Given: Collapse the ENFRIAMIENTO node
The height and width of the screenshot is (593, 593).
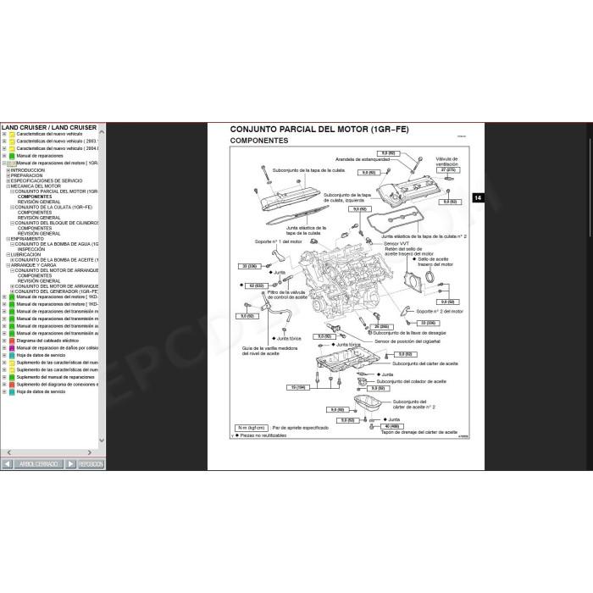Looking at the screenshot, I should coord(8,240).
